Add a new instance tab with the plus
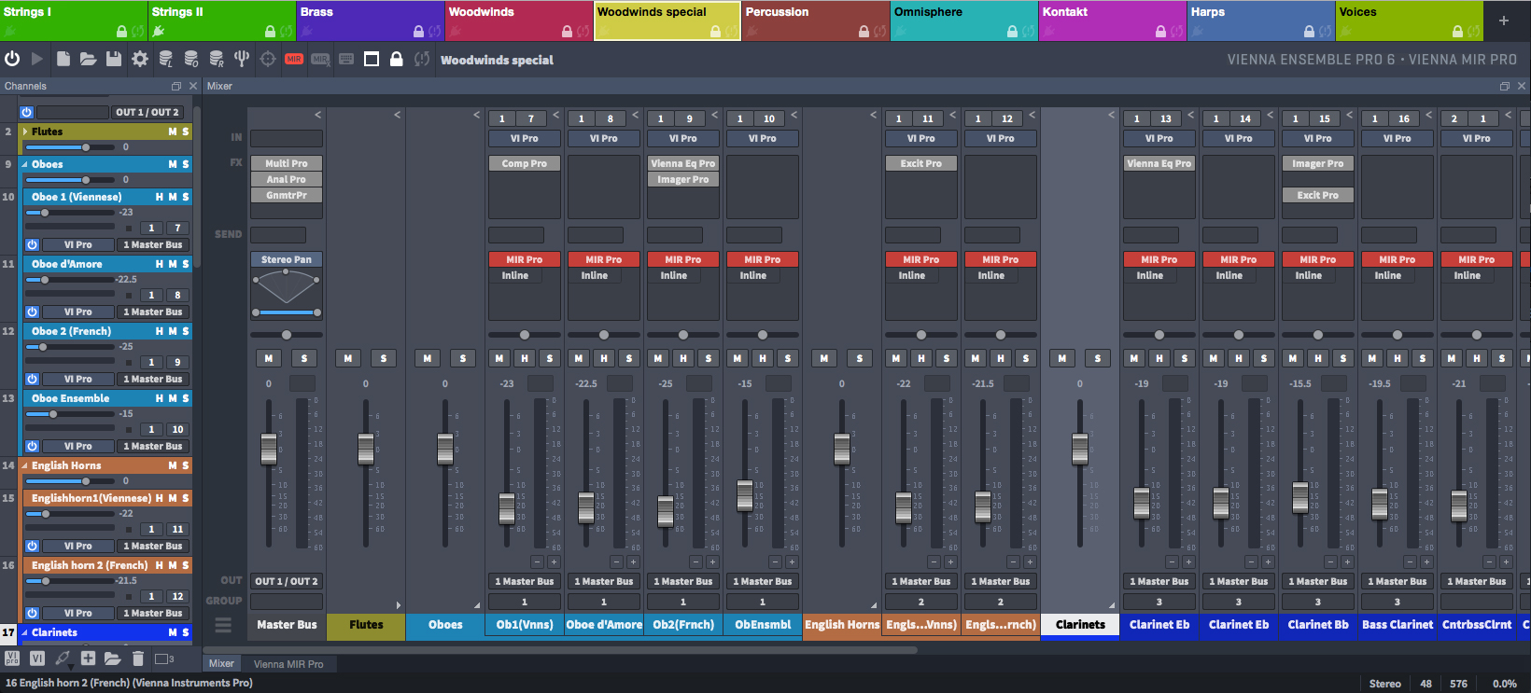This screenshot has width=1531, height=693. (x=1503, y=21)
